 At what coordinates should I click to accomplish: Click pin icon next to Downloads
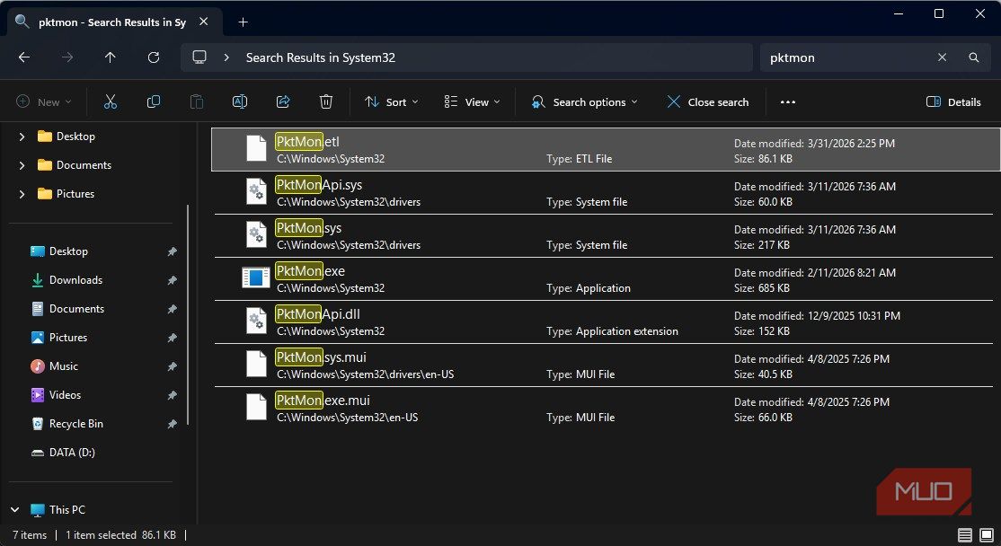click(172, 280)
